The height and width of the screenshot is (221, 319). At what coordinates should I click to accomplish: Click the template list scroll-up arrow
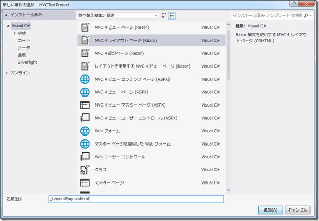point(228,24)
